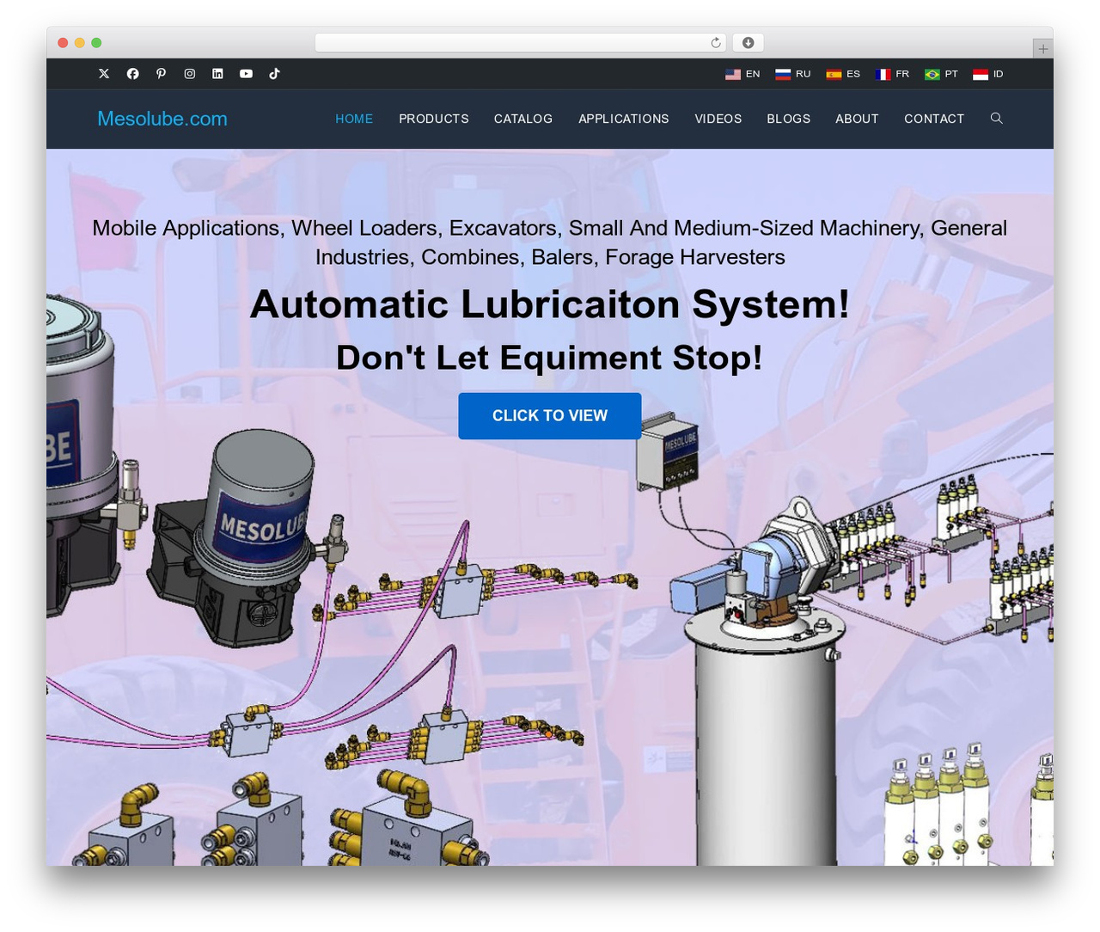Open a new browser tab
This screenshot has width=1100, height=932.
1042,49
